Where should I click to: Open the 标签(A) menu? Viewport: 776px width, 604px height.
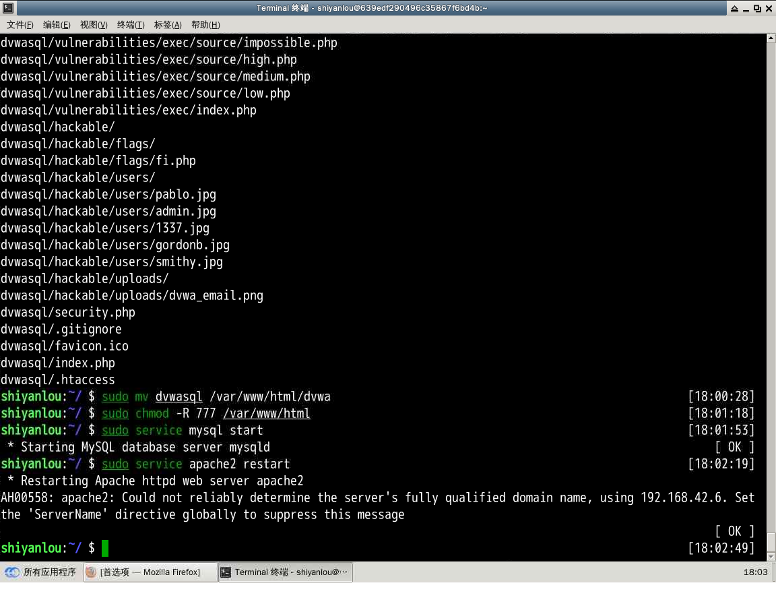[168, 25]
